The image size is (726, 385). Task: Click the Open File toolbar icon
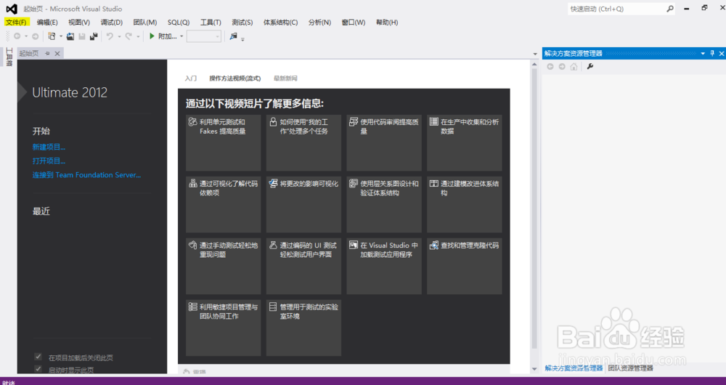70,36
